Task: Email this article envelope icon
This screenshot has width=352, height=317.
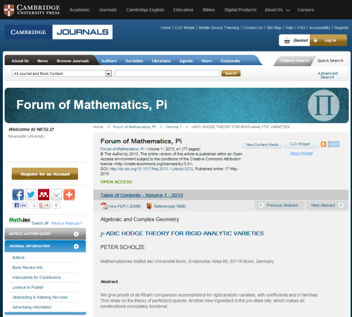Action: (56, 195)
